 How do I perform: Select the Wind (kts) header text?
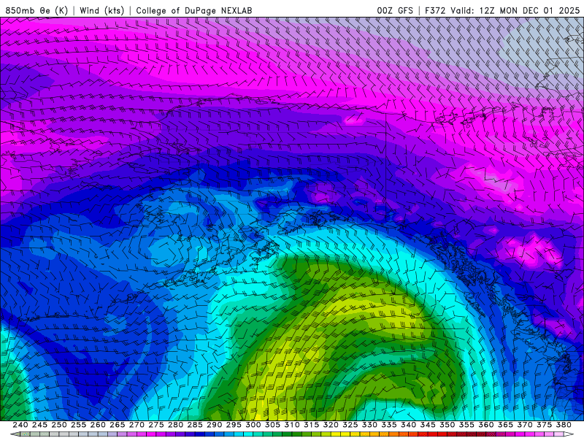(102, 10)
